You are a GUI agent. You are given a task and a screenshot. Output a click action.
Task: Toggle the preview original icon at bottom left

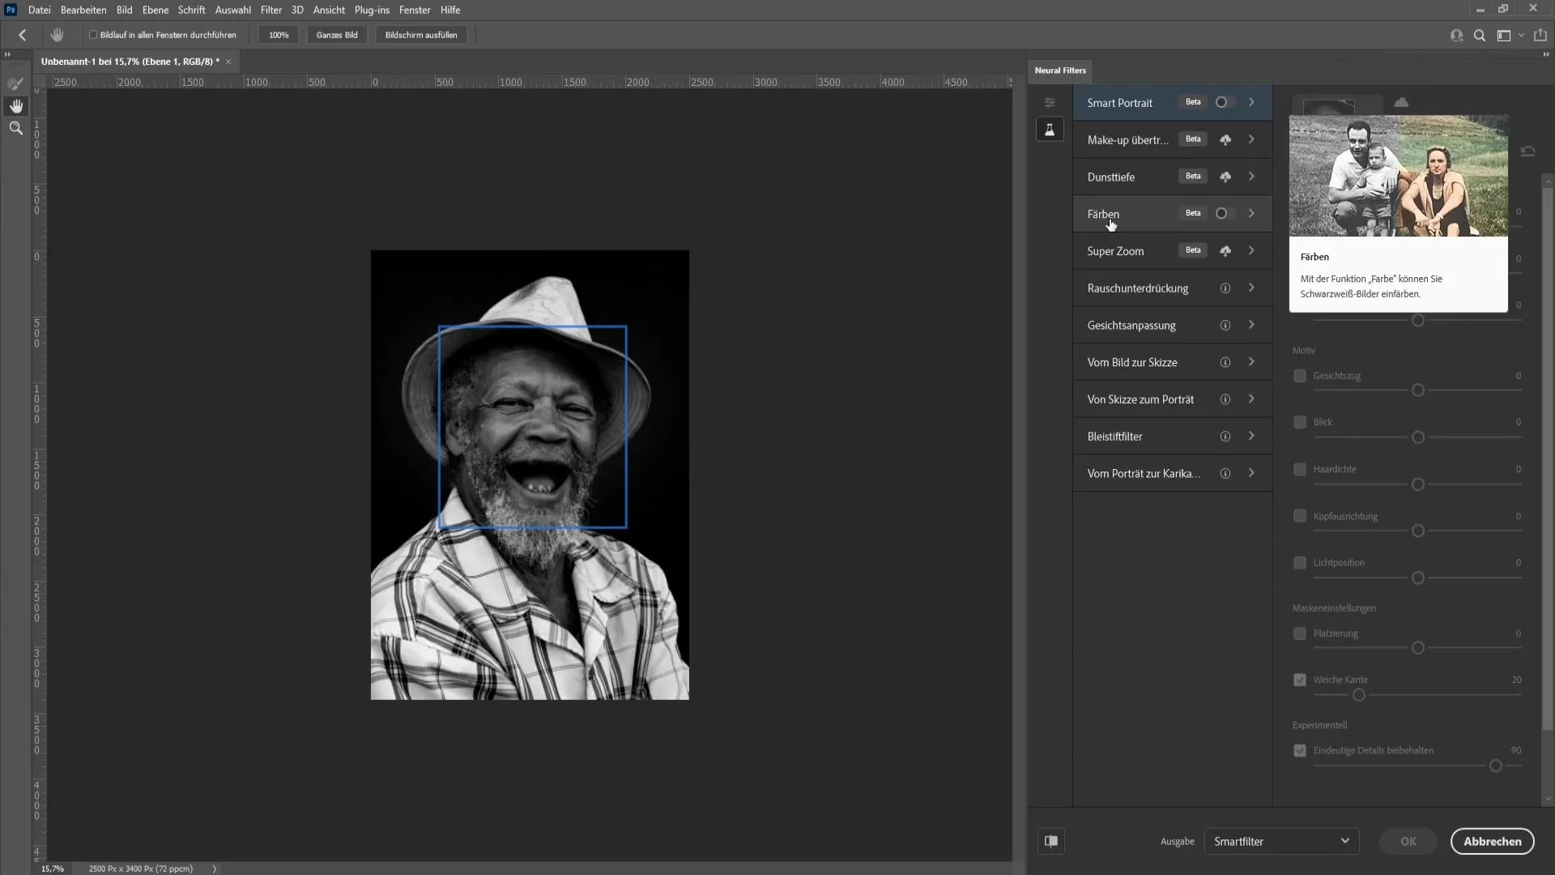[1051, 841]
